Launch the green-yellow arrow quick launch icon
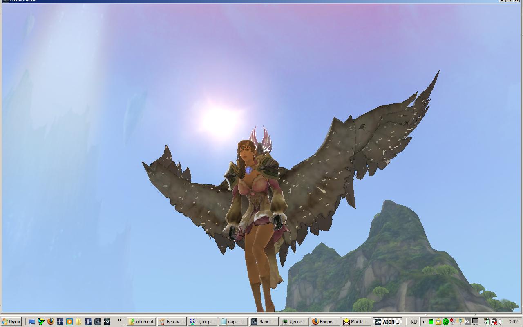 (x=41, y=322)
